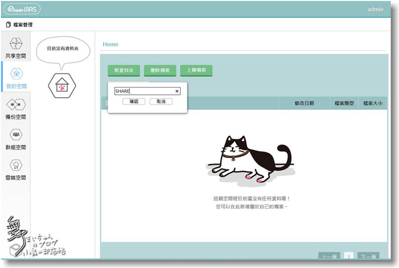This screenshot has height=268, width=399.
Task: Click the 雲端空間 label text
Action: pyautogui.click(x=16, y=178)
